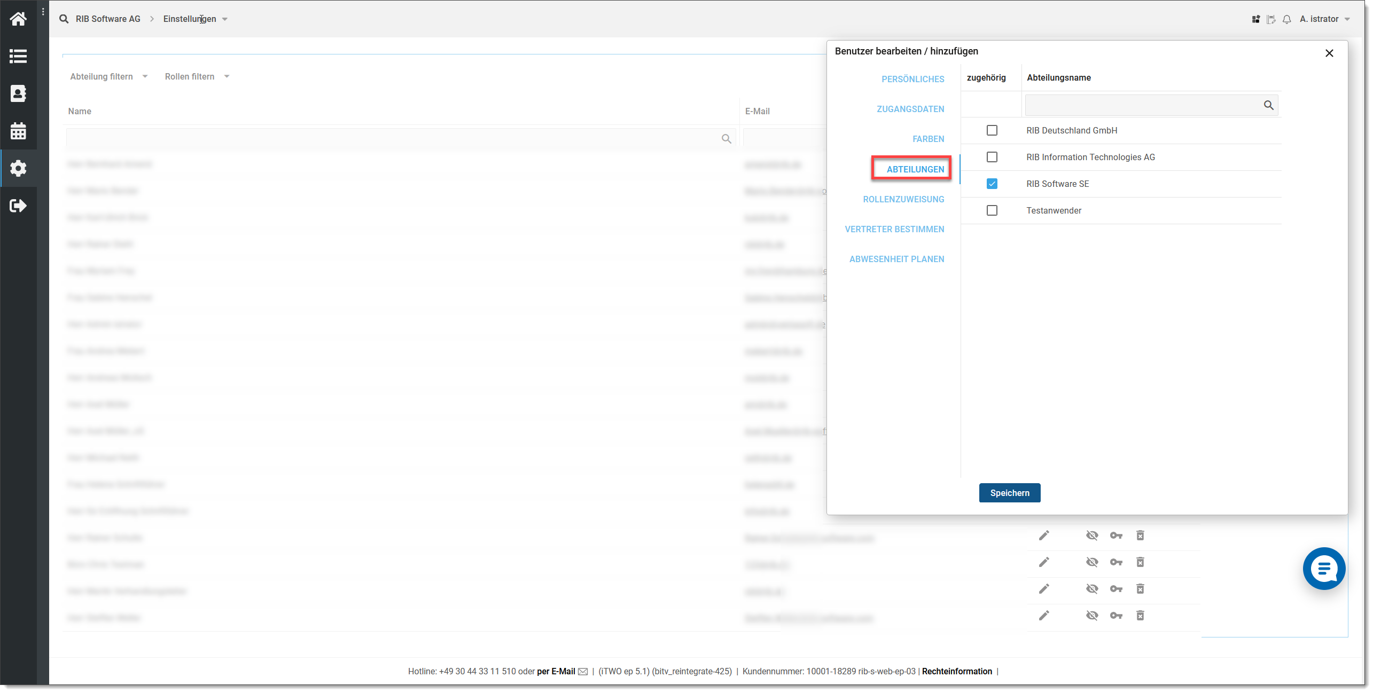
Task: Open the A. istrator user menu
Action: (x=1325, y=19)
